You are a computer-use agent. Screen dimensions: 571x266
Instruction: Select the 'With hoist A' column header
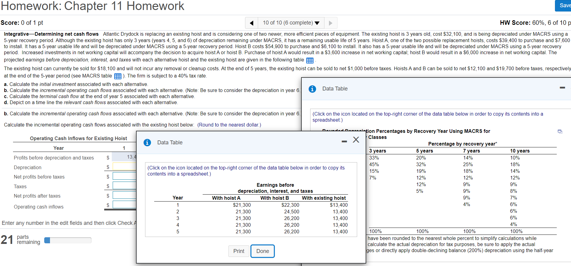226,198
